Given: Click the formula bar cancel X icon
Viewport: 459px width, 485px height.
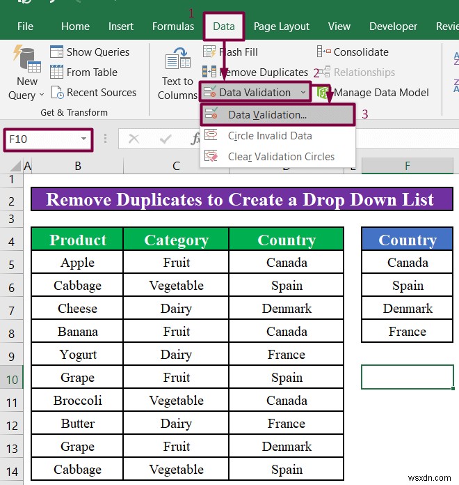Looking at the screenshot, I should (x=134, y=139).
